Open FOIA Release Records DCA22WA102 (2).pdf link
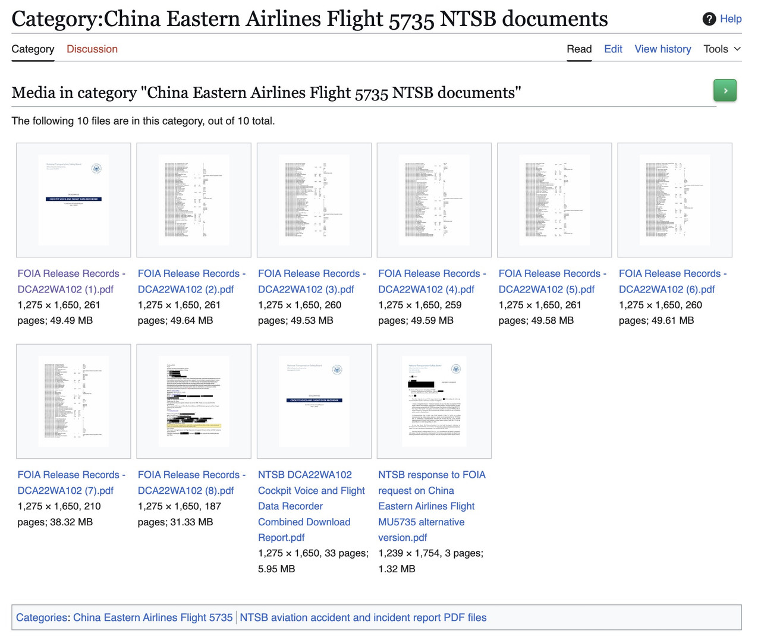This screenshot has height=637, width=761. (191, 281)
